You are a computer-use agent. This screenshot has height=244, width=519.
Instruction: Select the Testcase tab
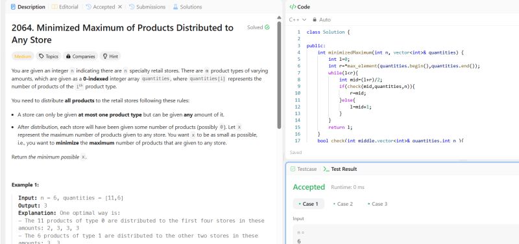click(304, 169)
